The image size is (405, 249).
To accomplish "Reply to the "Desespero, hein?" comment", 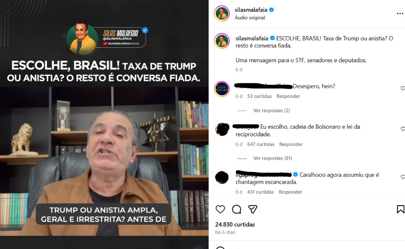I will pos(288,96).
